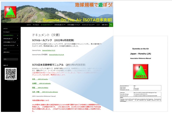This screenshot has width=172, height=115.
Task: Click the 今回の変更の内容について red heading
Action: tap(41, 100)
